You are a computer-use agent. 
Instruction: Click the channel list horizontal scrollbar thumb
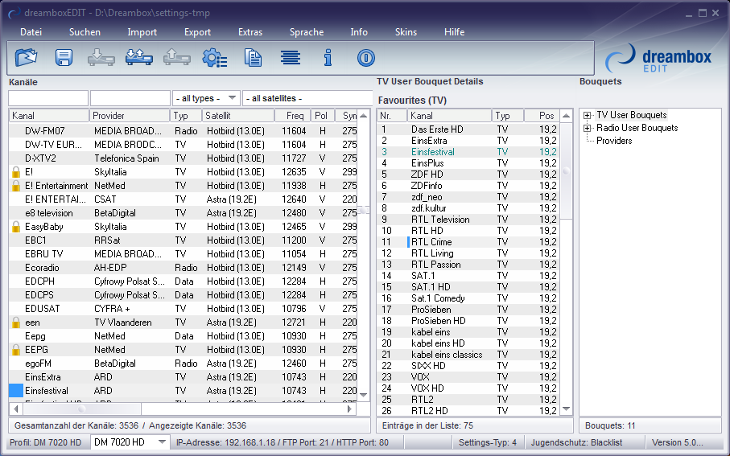[x=82, y=409]
